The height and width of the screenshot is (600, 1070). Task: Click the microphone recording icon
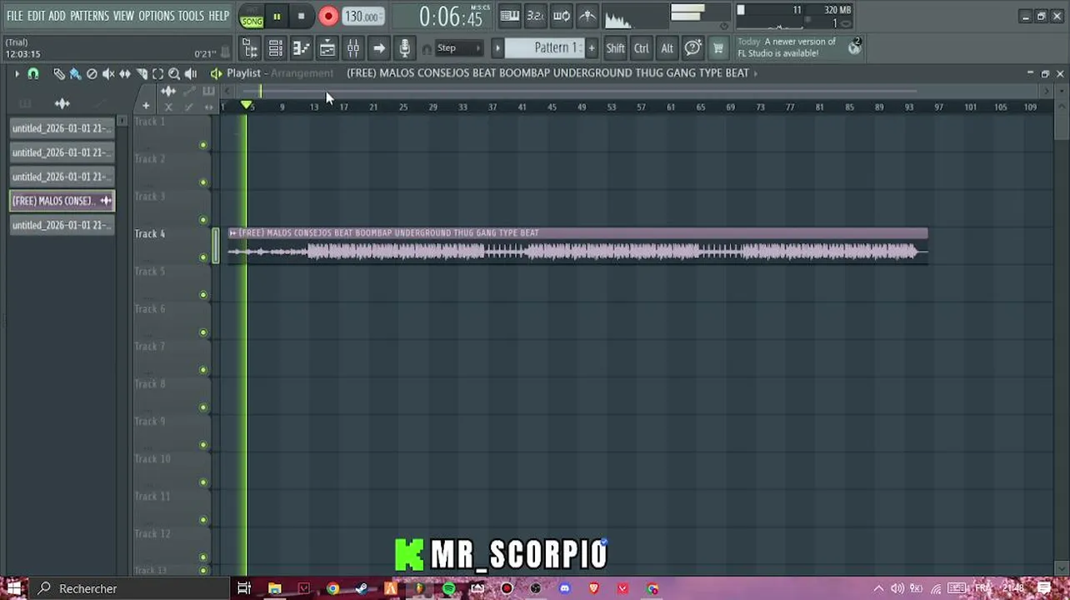click(x=404, y=48)
